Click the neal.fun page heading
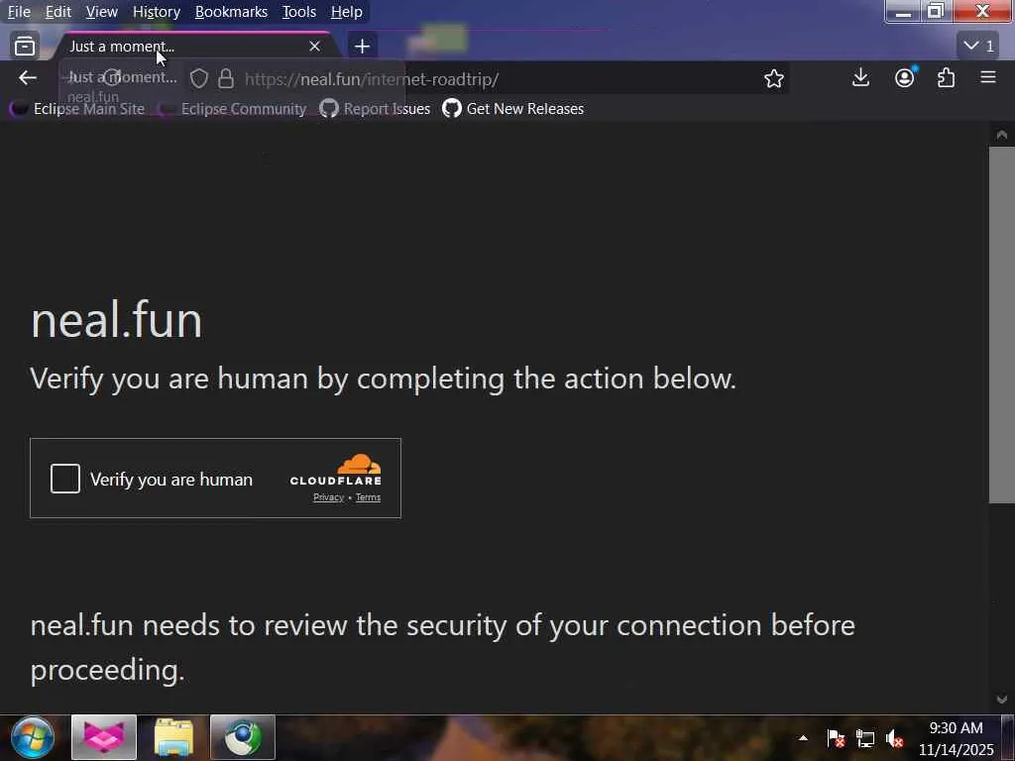 coord(117,320)
